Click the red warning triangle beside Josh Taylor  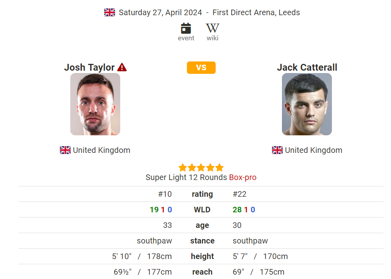pos(122,67)
